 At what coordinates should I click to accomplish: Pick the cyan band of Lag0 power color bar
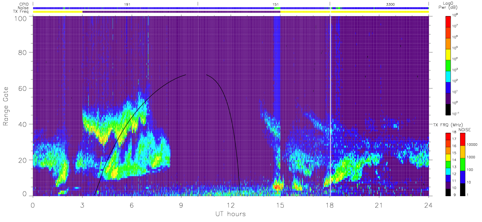[448, 76]
